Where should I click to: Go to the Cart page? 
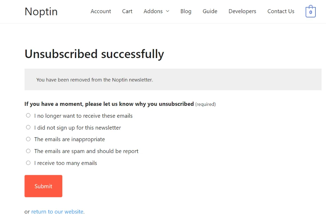127,11
